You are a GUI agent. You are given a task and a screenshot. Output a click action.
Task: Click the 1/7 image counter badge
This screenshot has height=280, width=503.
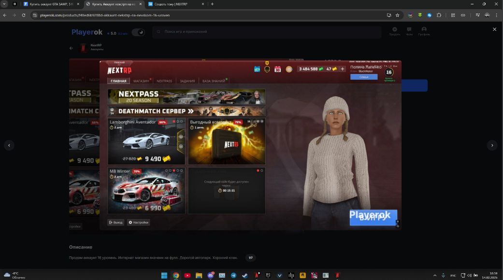click(251, 258)
